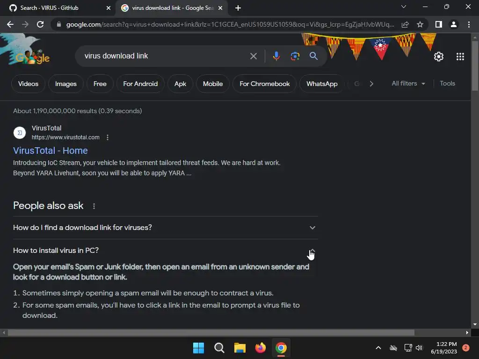479x359 pixels.
Task: Click the VirusTotal site favicon
Action: pyautogui.click(x=20, y=132)
